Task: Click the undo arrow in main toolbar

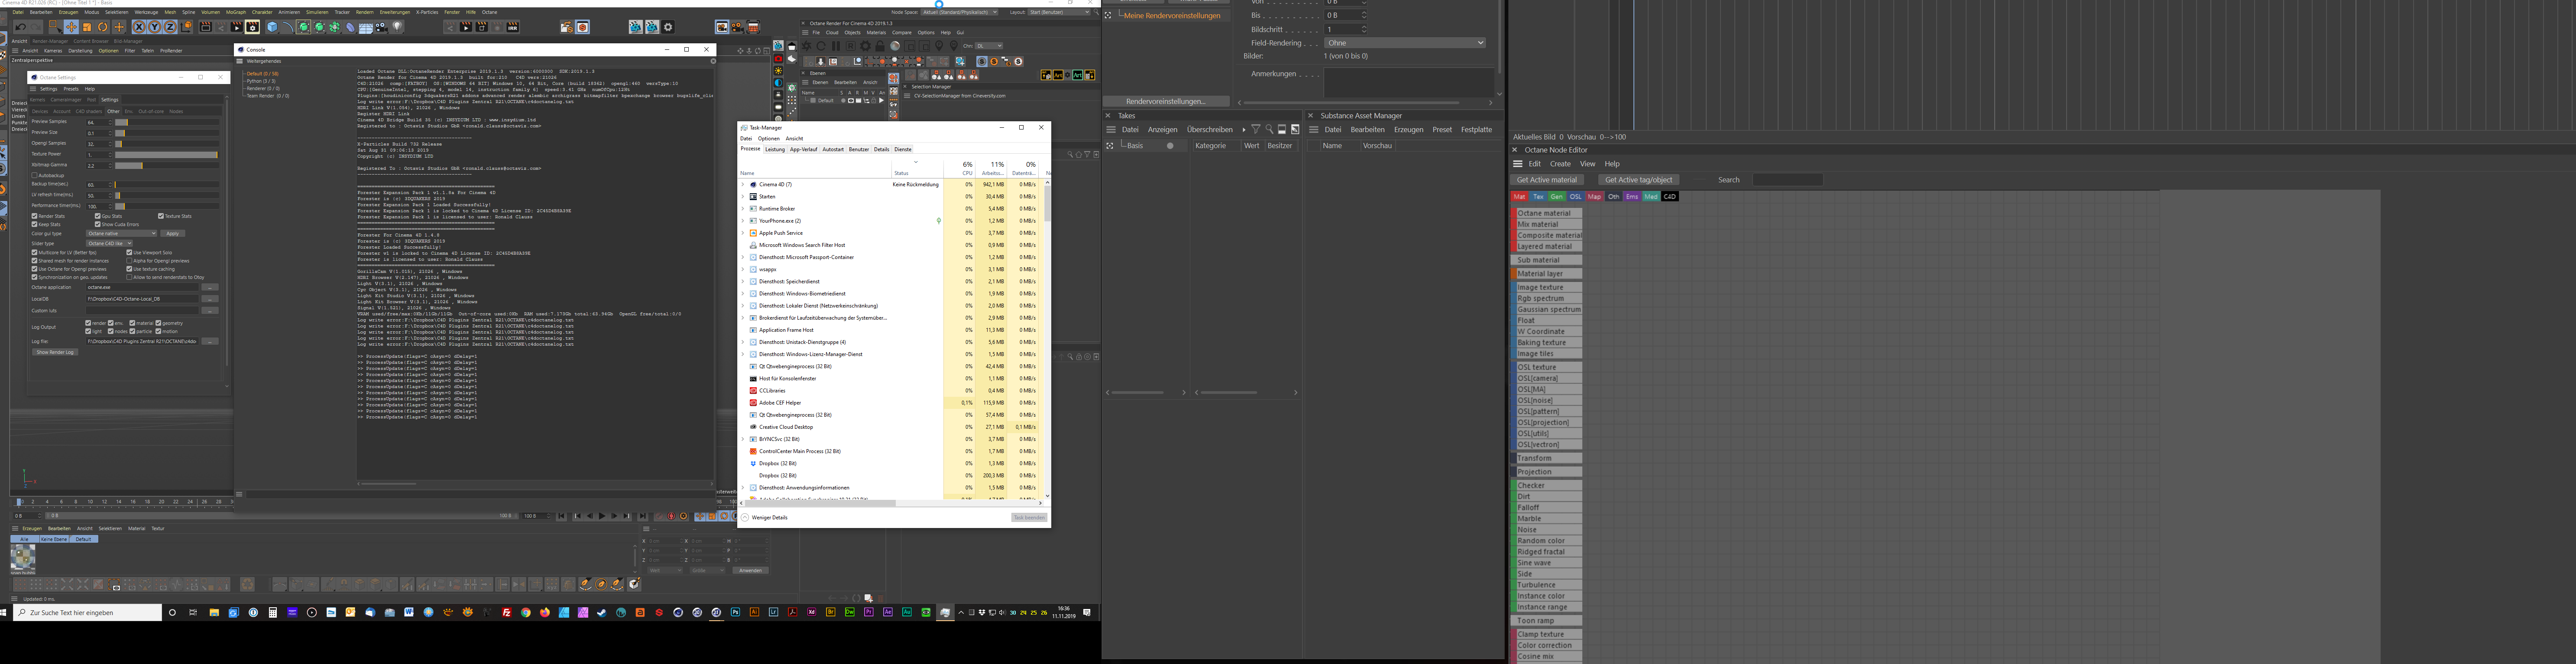Action: coord(20,27)
